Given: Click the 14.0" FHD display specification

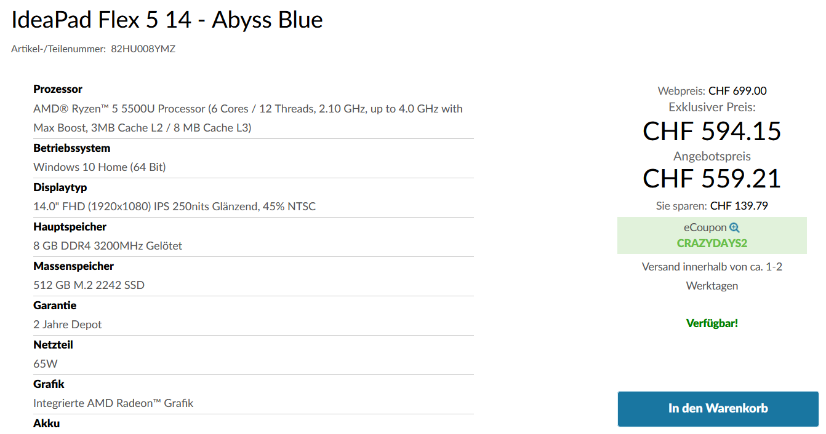Looking at the screenshot, I should pos(174,207).
